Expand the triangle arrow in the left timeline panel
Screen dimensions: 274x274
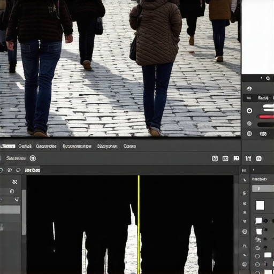[x=17, y=199]
